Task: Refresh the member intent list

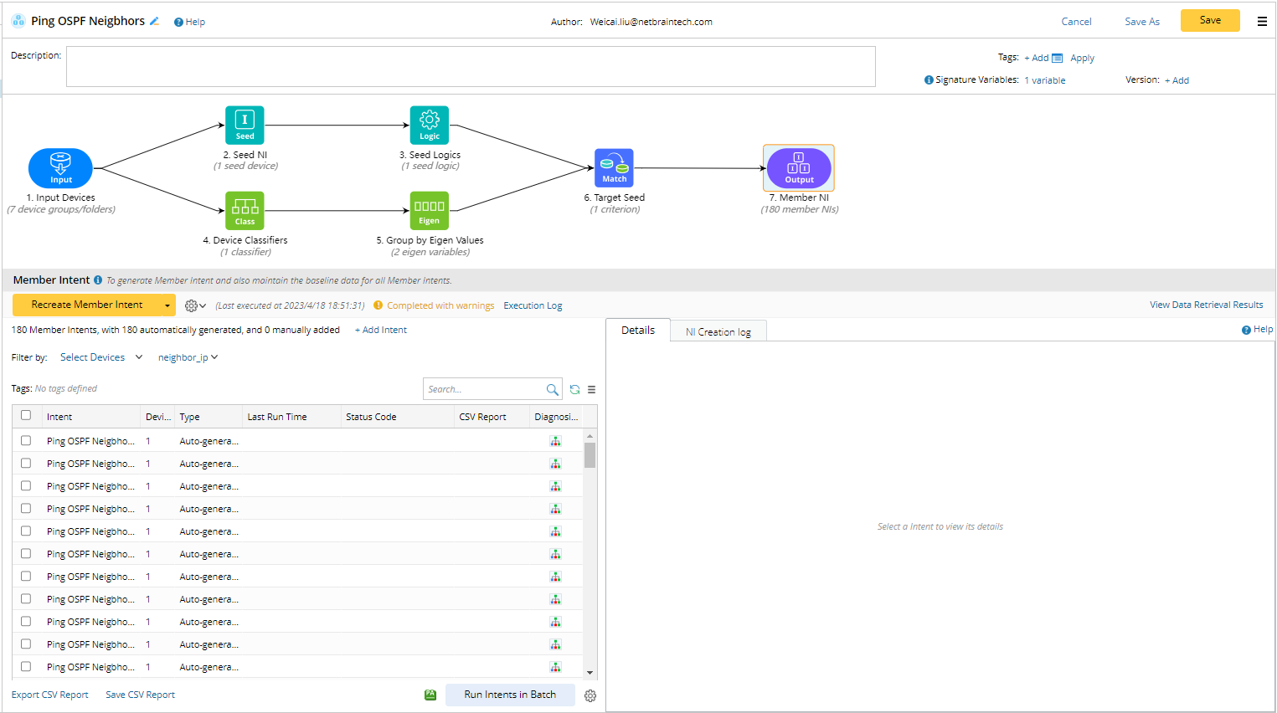Action: pyautogui.click(x=574, y=389)
